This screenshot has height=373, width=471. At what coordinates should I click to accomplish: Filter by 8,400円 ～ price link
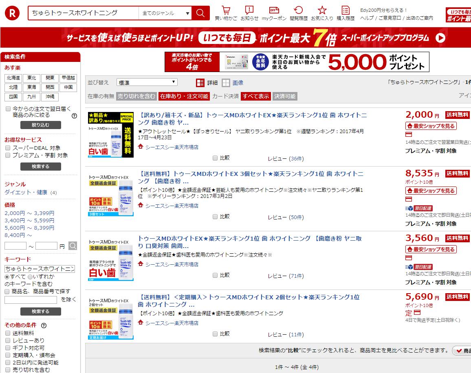tap(18, 235)
